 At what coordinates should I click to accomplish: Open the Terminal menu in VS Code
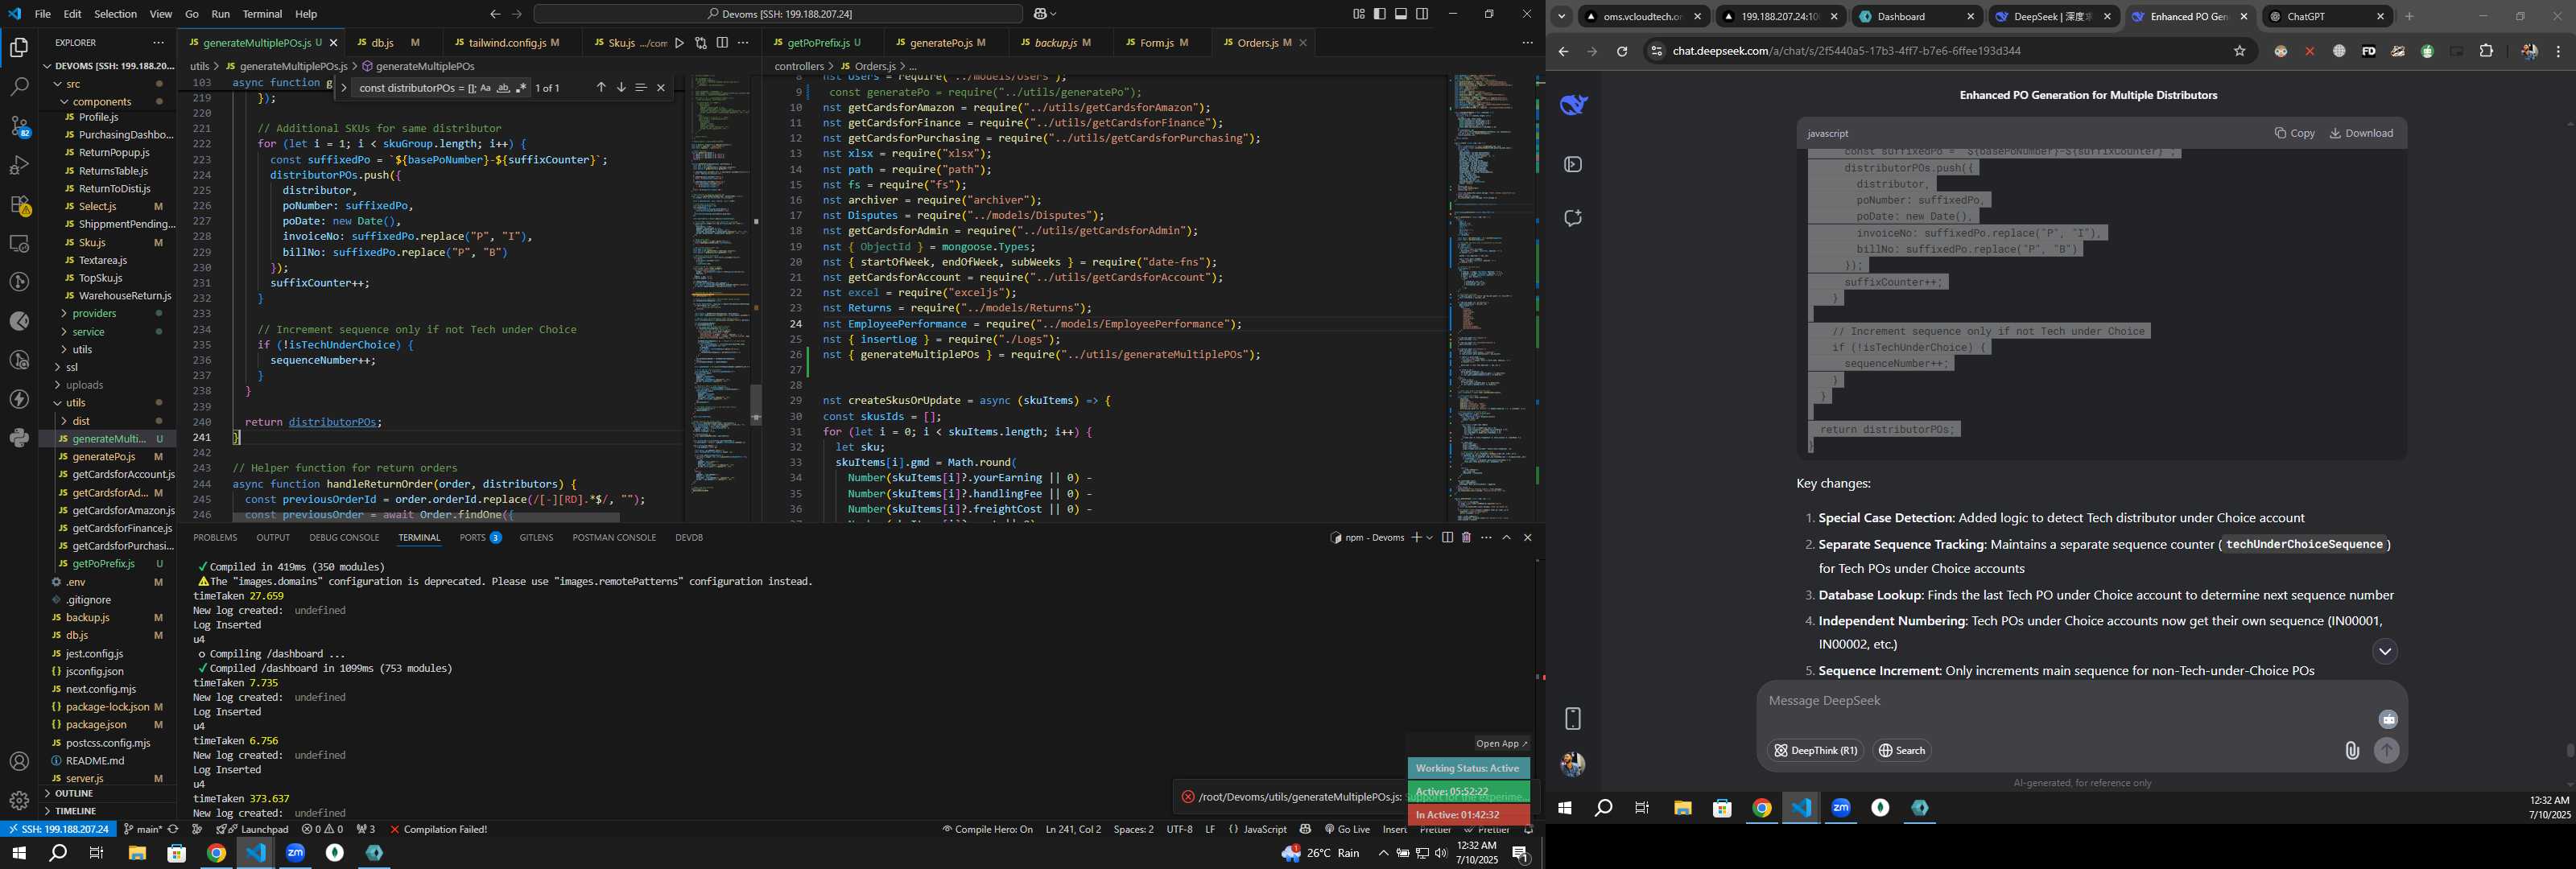(x=262, y=14)
